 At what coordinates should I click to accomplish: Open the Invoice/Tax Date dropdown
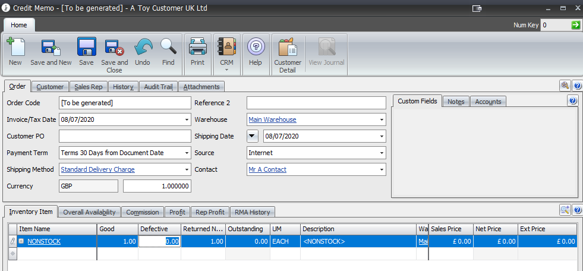click(187, 120)
